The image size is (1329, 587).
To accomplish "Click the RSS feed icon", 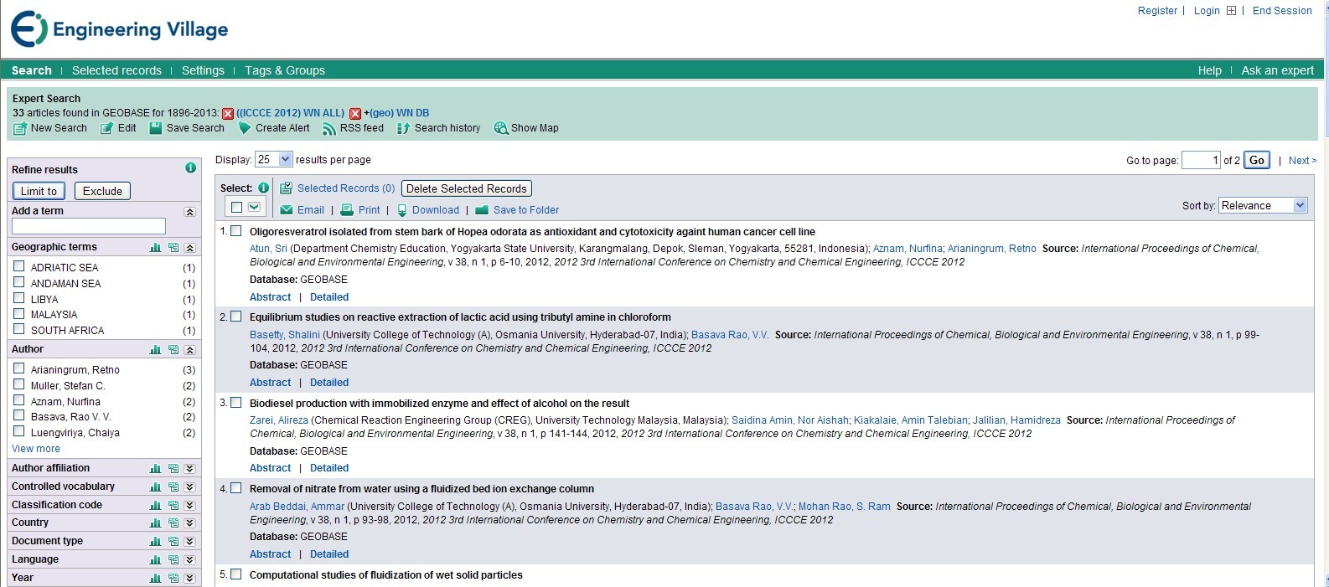I will [329, 128].
